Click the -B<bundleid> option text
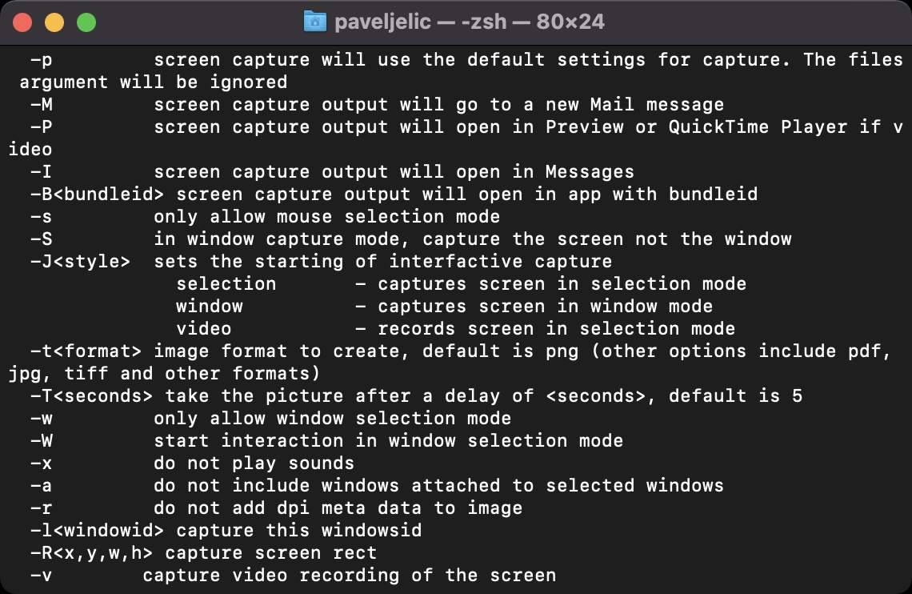 [98, 195]
